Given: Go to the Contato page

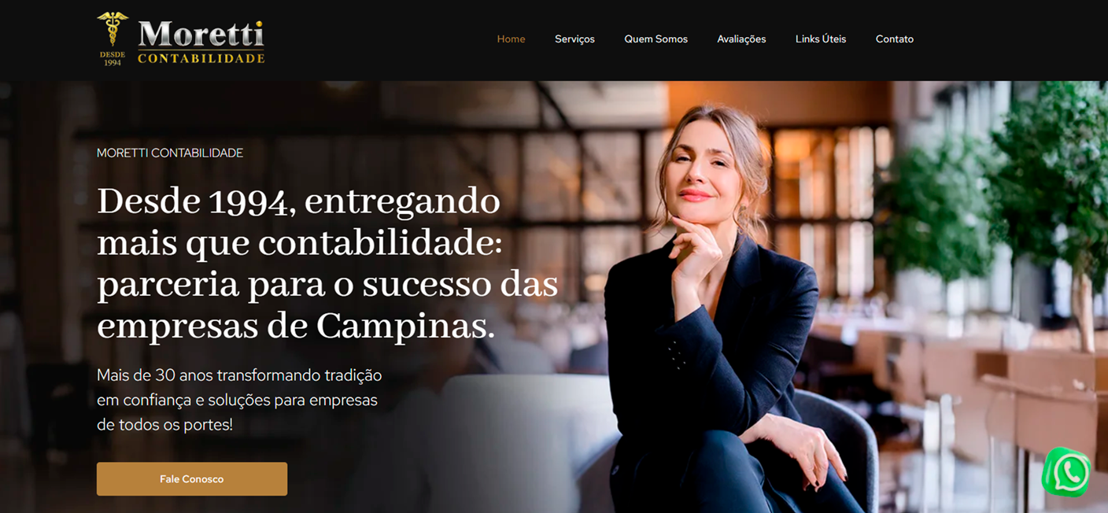Looking at the screenshot, I should coord(895,39).
